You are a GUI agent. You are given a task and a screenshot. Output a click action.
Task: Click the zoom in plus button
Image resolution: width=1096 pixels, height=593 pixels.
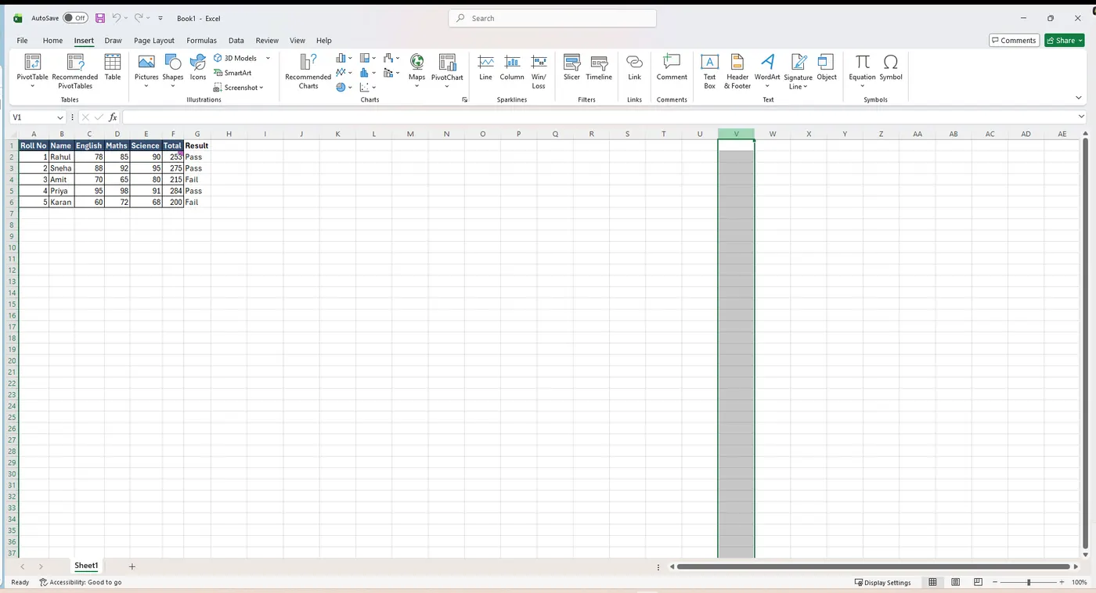click(1062, 582)
